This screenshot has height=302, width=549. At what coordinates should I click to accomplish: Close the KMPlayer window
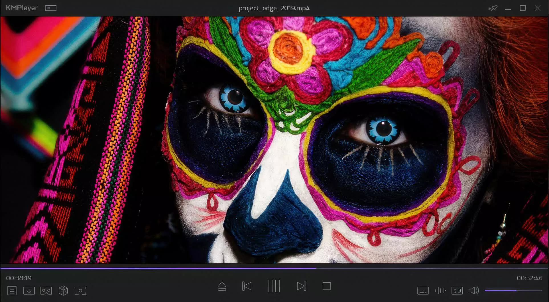point(538,8)
